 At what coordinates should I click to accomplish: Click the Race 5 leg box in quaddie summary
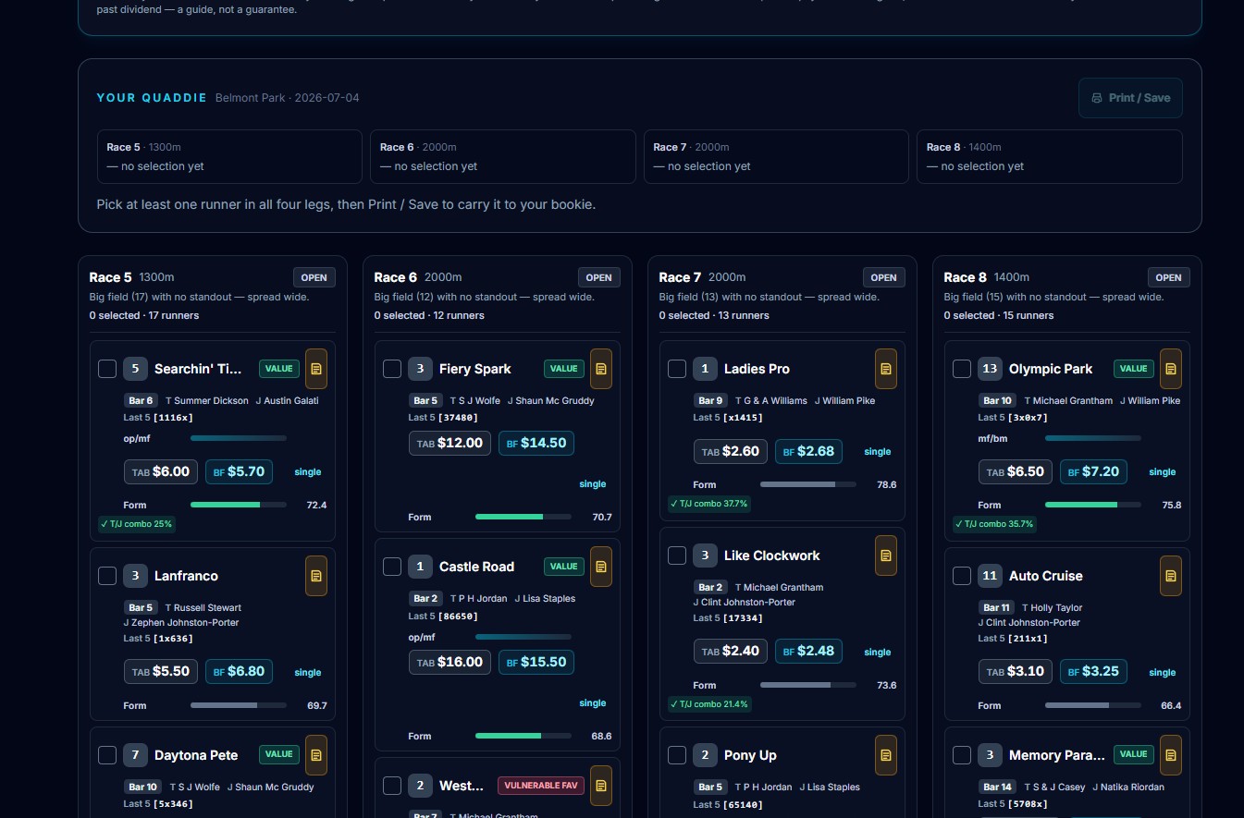(229, 156)
